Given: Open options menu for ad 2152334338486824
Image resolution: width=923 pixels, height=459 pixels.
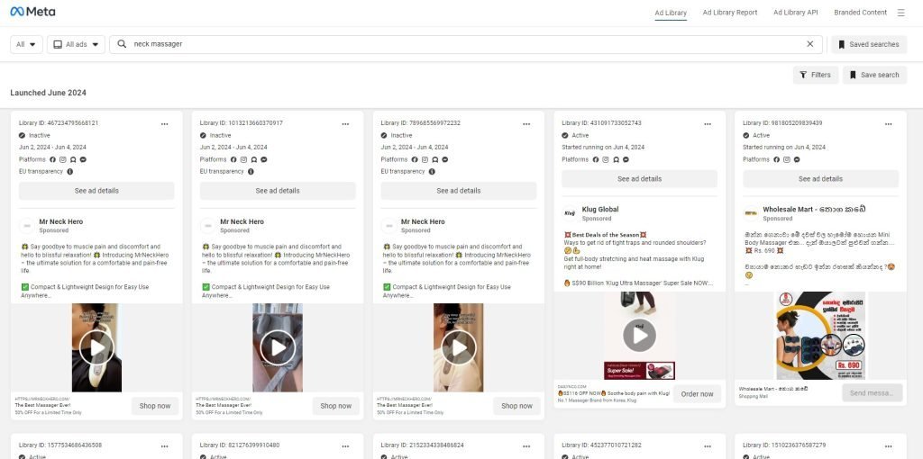Looking at the screenshot, I should [x=526, y=446].
